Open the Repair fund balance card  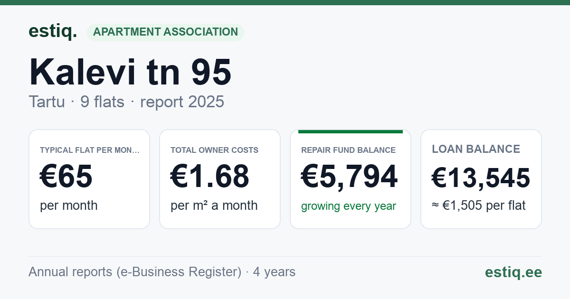351,179
